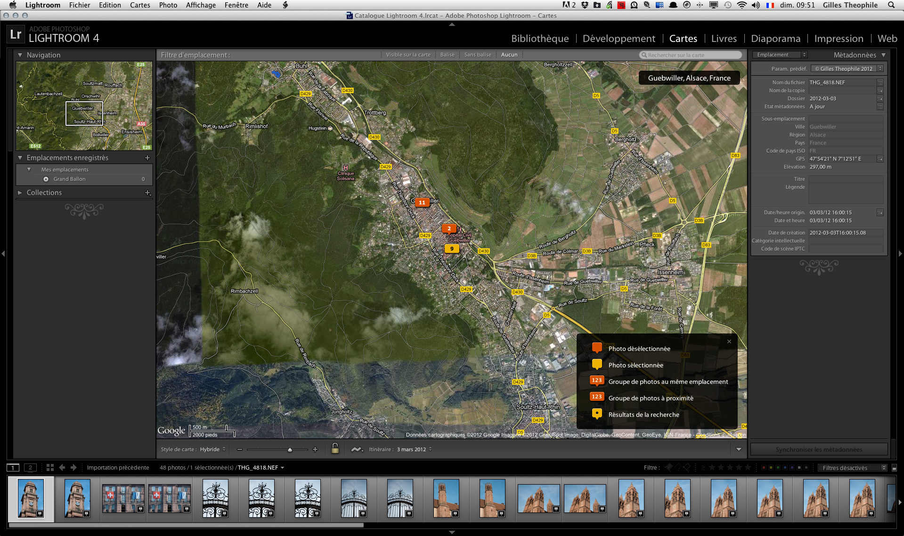Select the first clock tower thumbnail

(x=31, y=498)
